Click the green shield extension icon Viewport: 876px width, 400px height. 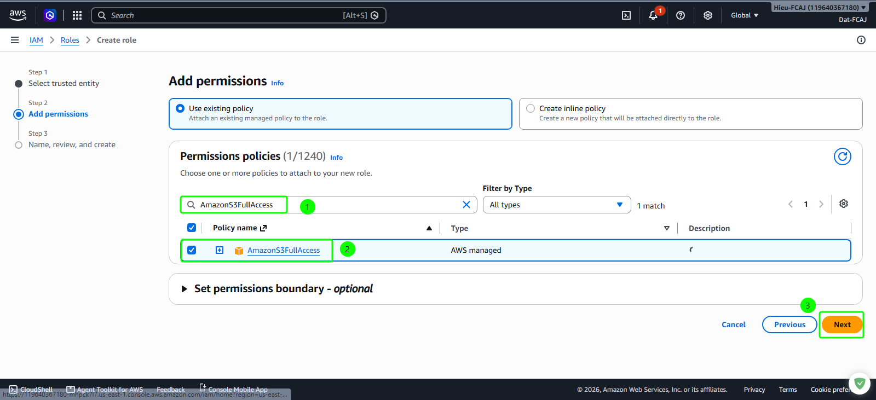point(860,384)
